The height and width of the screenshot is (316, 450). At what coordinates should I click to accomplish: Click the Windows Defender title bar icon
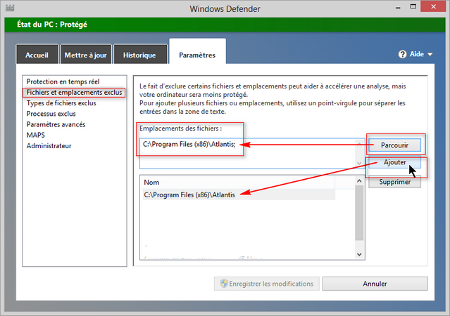coord(10,8)
